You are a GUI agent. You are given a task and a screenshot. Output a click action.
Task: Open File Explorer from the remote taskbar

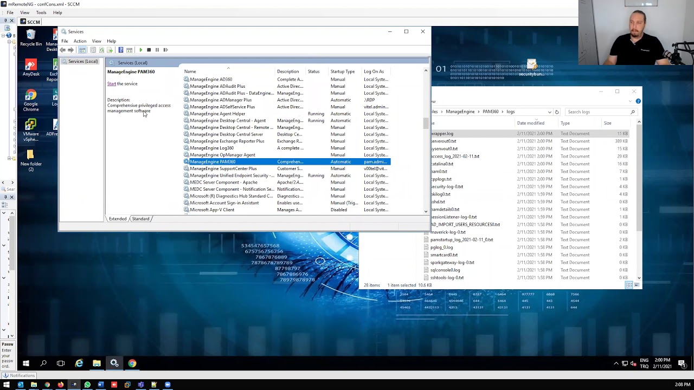coord(97,363)
